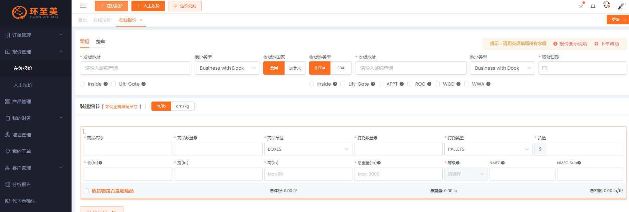Image resolution: width=629 pixels, height=212 pixels.
Task: Check the 该货物是否是危险品 box
Action: pyautogui.click(x=86, y=191)
